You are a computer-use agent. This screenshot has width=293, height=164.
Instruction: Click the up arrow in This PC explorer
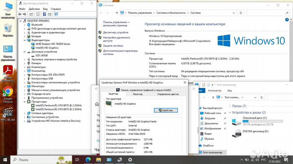(x=213, y=97)
